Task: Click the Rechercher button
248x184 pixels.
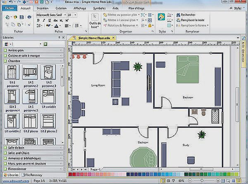Action: pos(186,15)
